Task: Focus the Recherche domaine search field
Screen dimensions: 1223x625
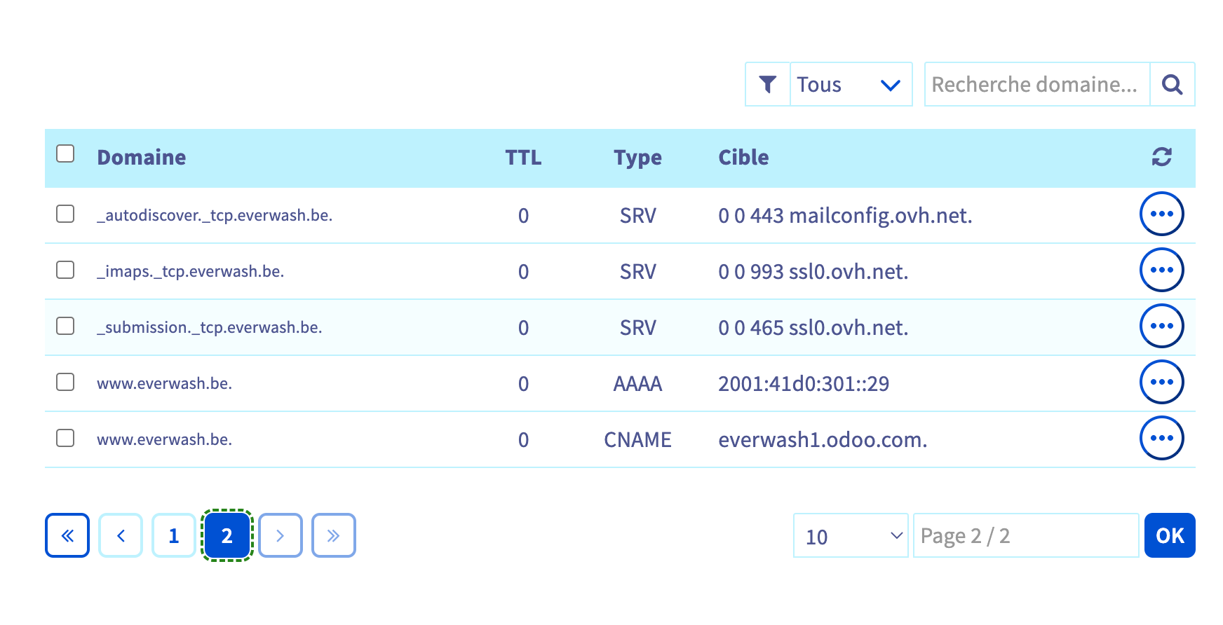Action: 1036,85
